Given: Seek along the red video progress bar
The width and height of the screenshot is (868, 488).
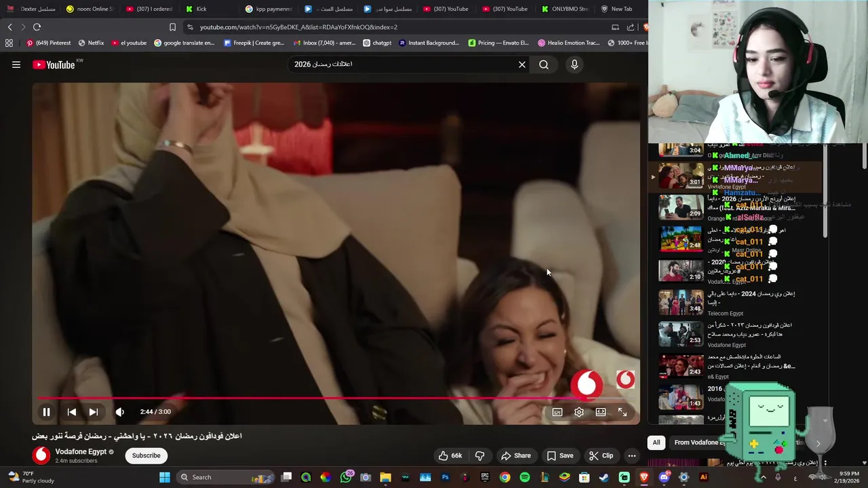Looking at the screenshot, I should click(336, 399).
